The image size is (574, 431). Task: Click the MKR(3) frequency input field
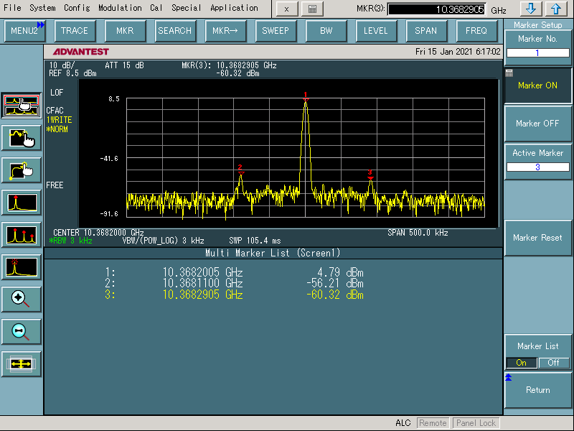(436, 9)
